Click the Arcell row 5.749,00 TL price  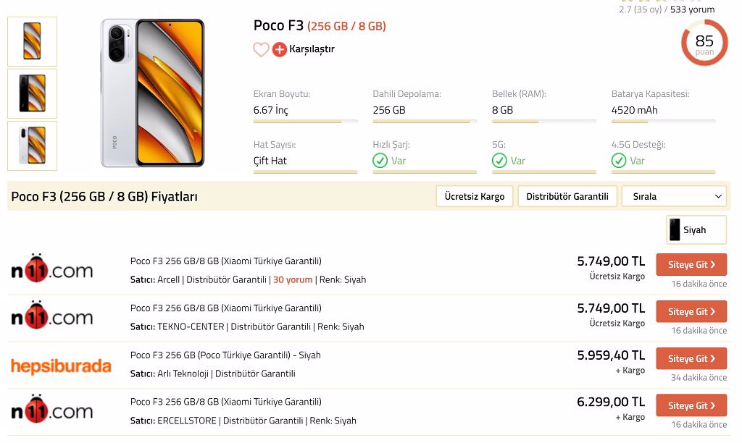point(611,261)
